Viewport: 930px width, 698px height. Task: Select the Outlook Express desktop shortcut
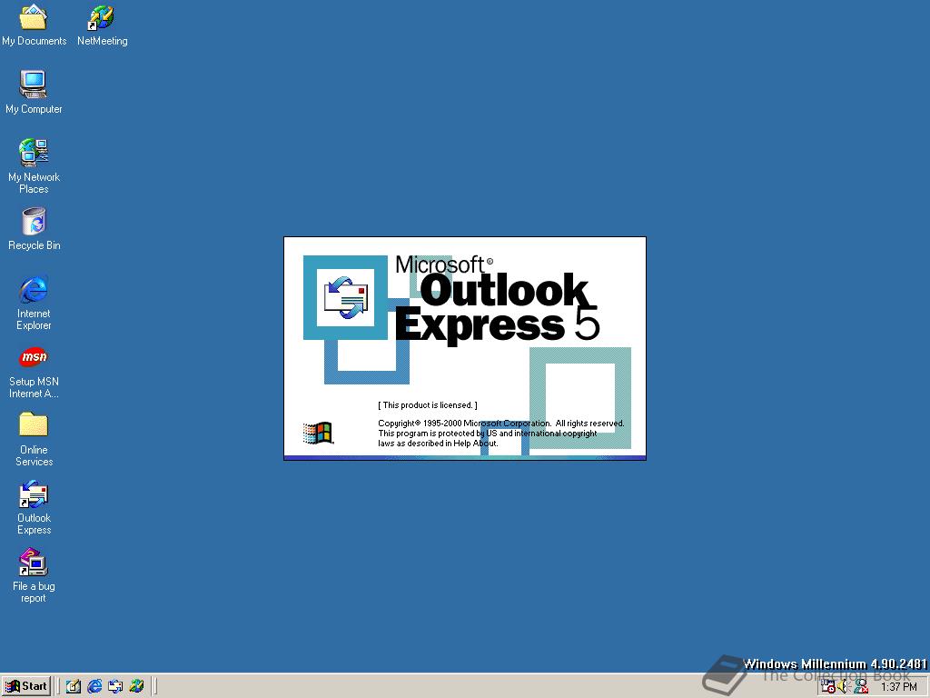(34, 507)
